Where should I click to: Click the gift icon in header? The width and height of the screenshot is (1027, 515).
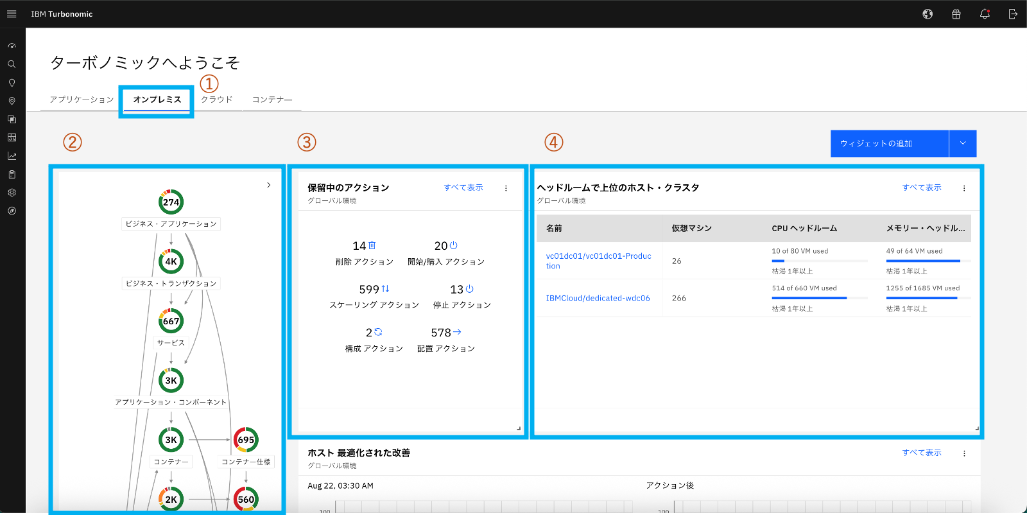(956, 14)
